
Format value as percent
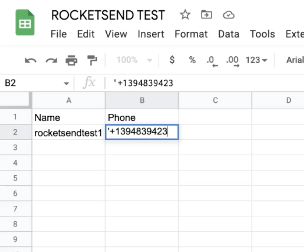tap(192, 60)
